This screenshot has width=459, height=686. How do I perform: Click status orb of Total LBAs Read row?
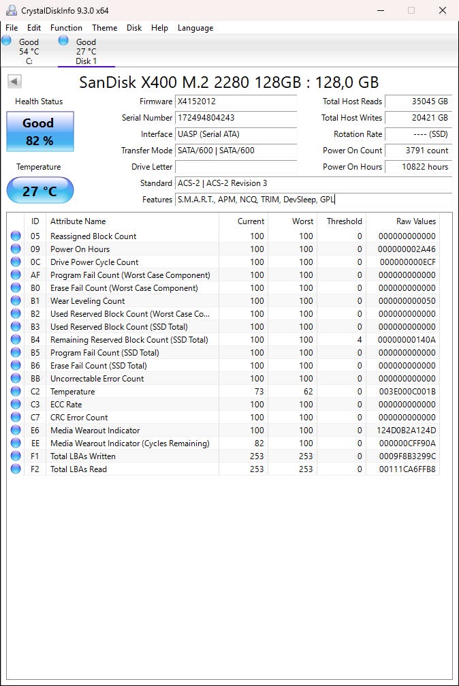[16, 469]
